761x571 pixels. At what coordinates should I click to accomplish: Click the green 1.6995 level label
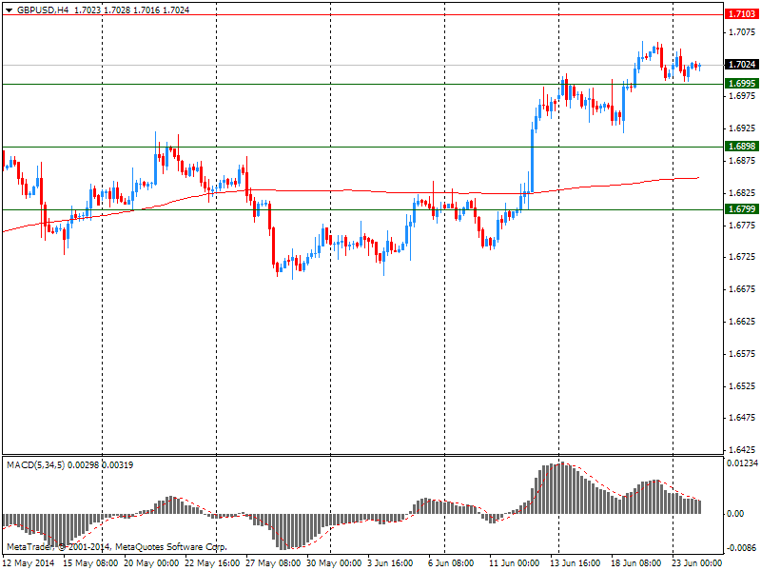pos(742,84)
